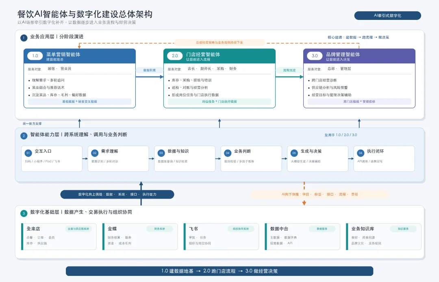439x282 pixels.
Task: Click the 06 circle on 执行闭环 card
Action: 361,153
